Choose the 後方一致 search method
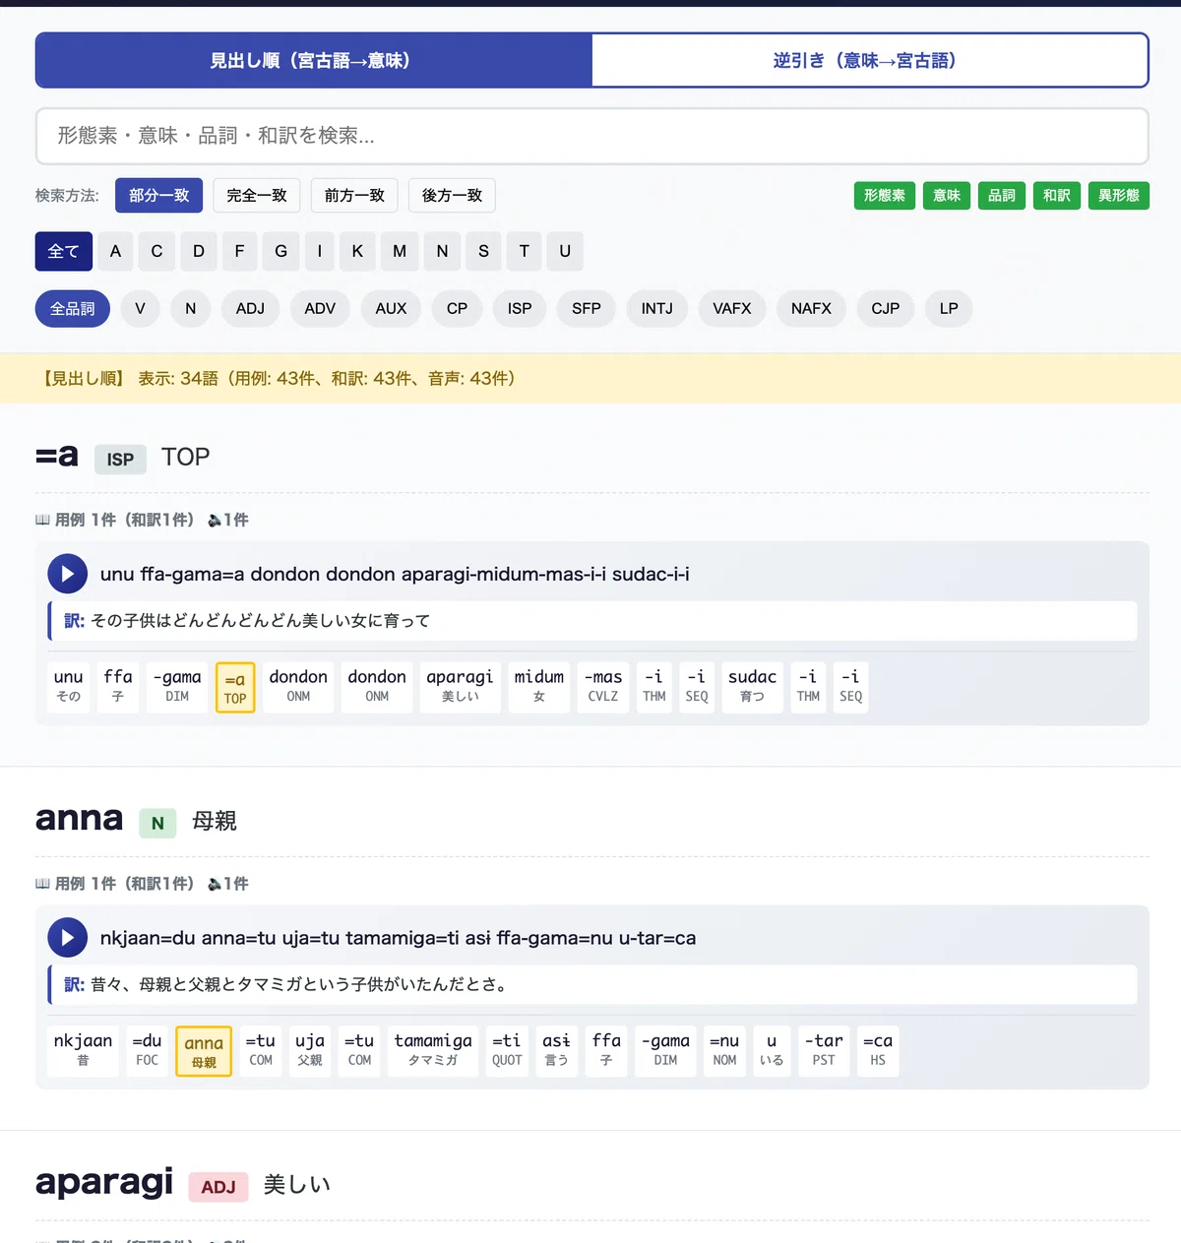 click(452, 195)
